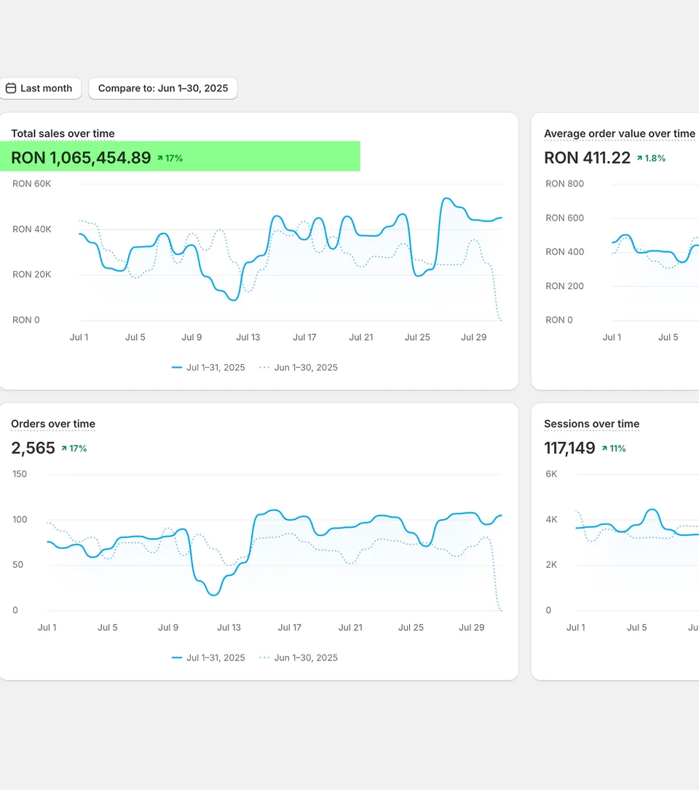
Task: Open the Total sales over time report
Action: point(63,133)
